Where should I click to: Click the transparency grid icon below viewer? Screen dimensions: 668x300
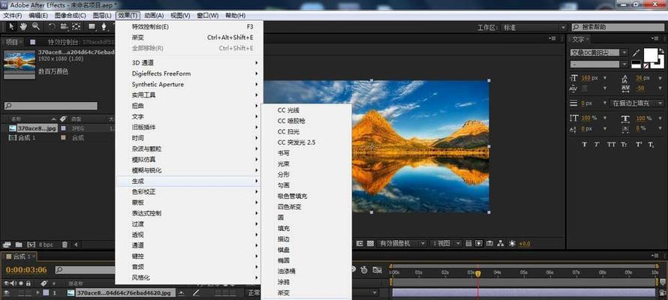pyautogui.click(x=371, y=244)
